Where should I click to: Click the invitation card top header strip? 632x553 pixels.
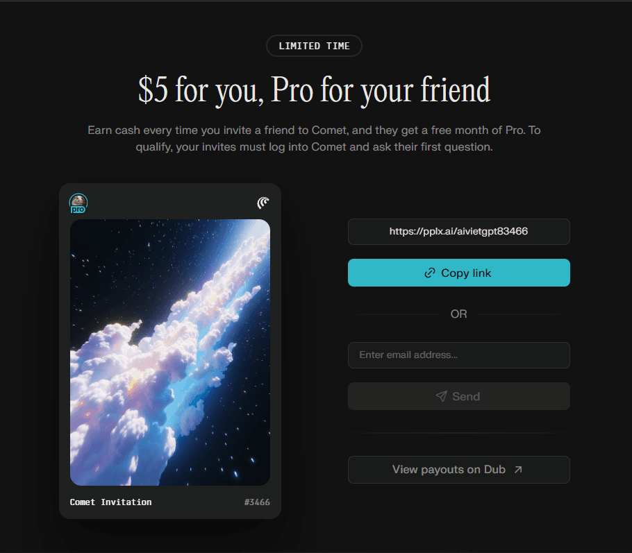(x=170, y=202)
